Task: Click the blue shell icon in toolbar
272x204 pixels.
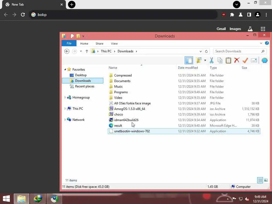Action: (265, 60)
